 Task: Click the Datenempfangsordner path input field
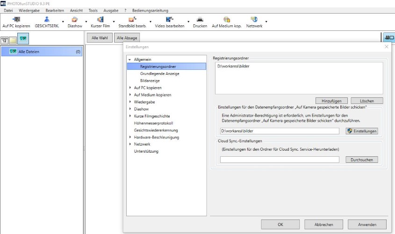tap(280, 131)
